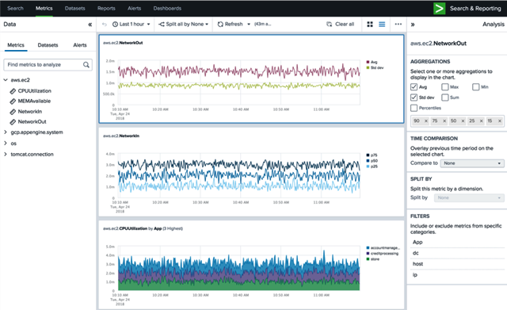This screenshot has width=507, height=310.
Task: Select the aws.ec2.CPUUtilization by App chart
Action: [252, 265]
